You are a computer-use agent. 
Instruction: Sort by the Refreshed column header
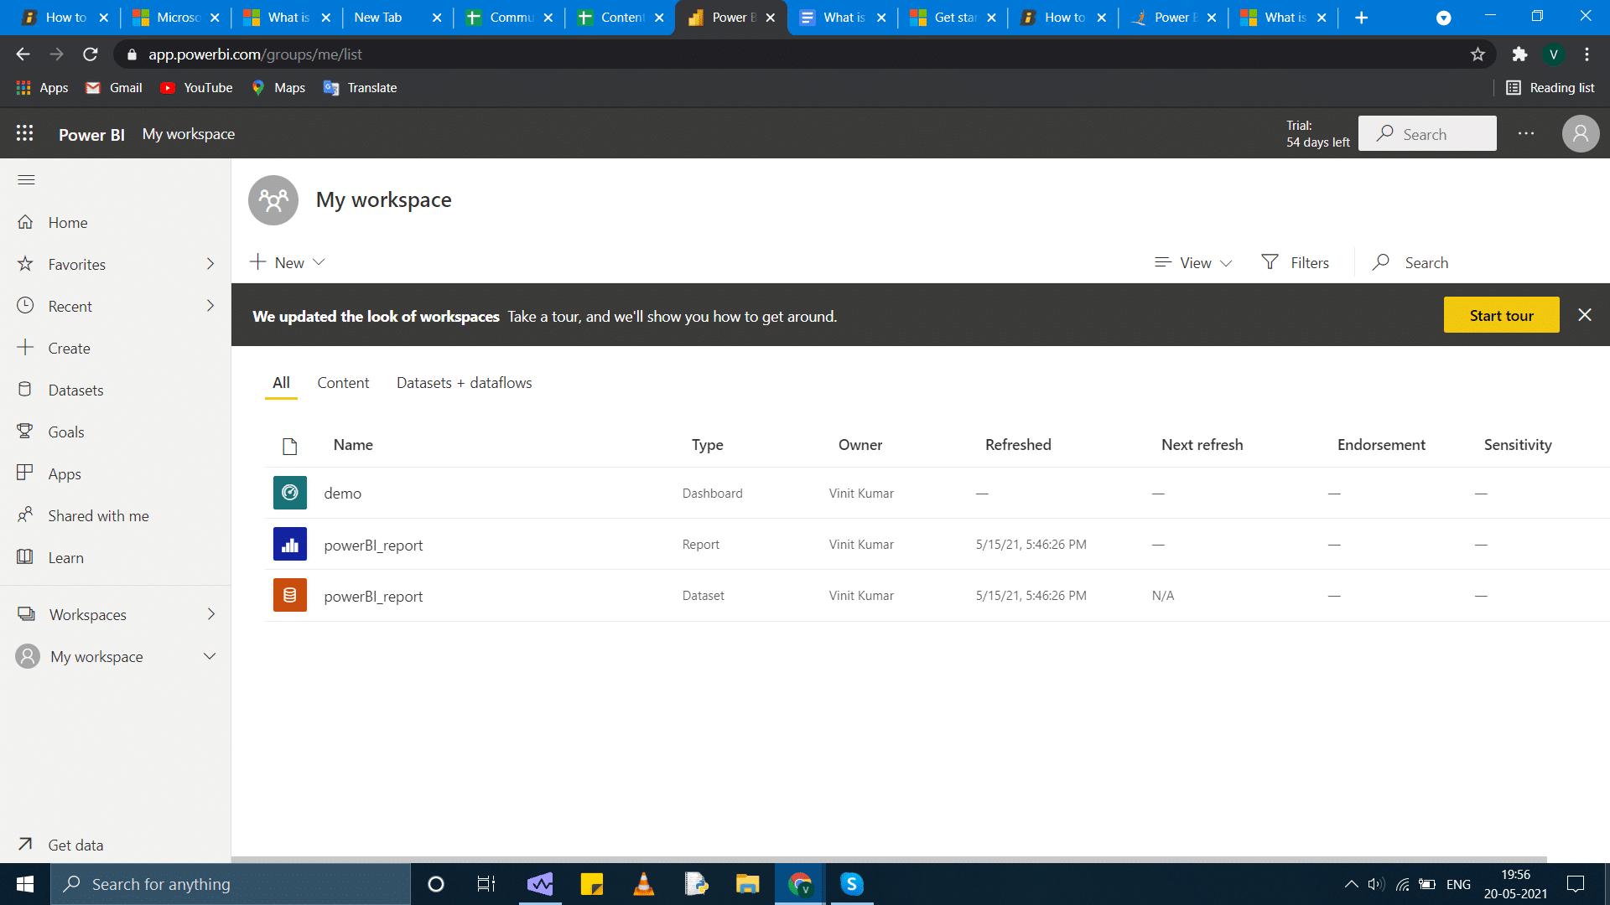coord(1018,445)
